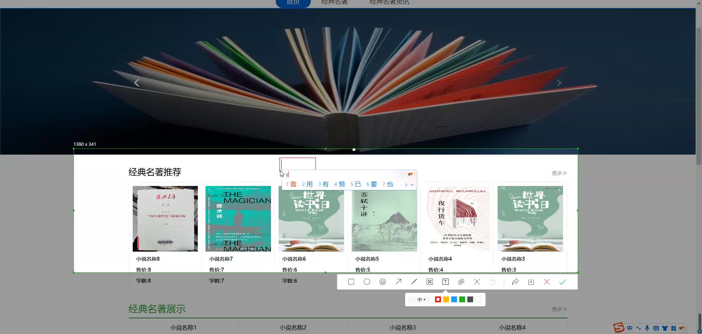Open The Magician cover for 小说名称7
Viewport: 702px width, 334px height.
(238, 219)
